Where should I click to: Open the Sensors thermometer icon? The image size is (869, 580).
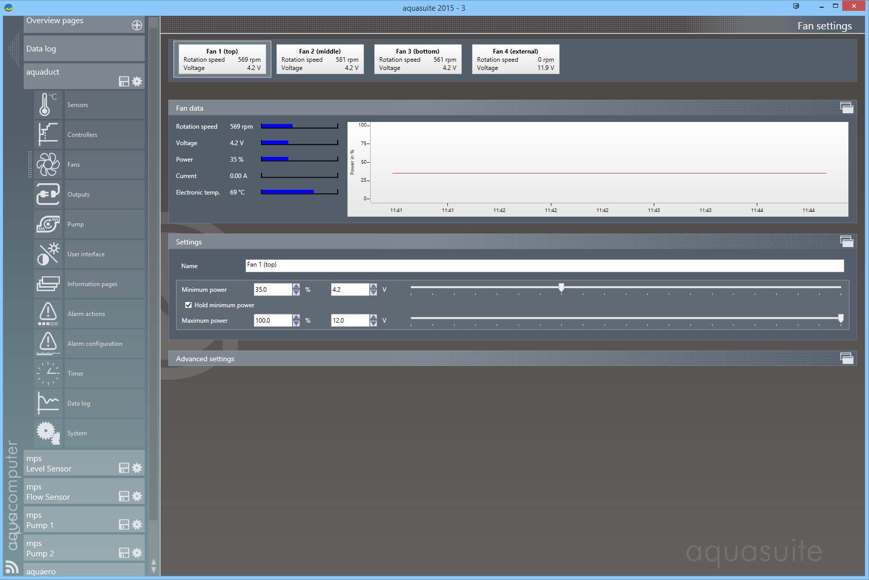[48, 105]
